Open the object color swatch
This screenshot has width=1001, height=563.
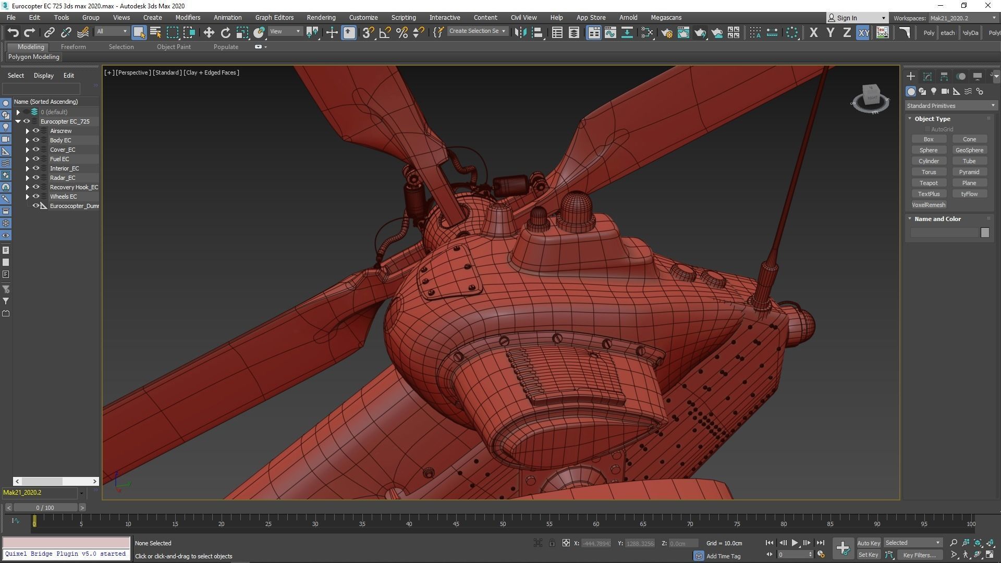pyautogui.click(x=984, y=232)
